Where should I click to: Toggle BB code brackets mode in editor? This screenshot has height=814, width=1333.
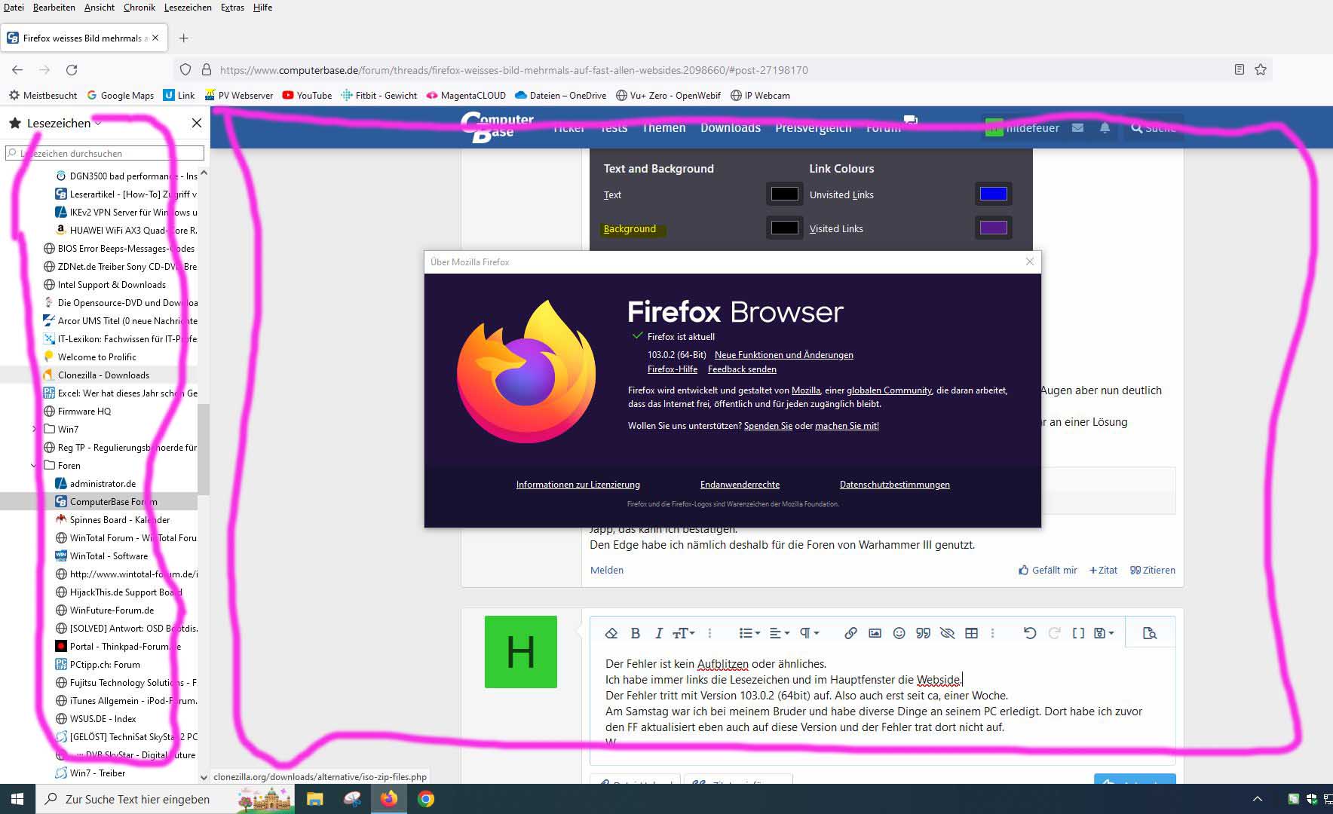tap(1078, 633)
